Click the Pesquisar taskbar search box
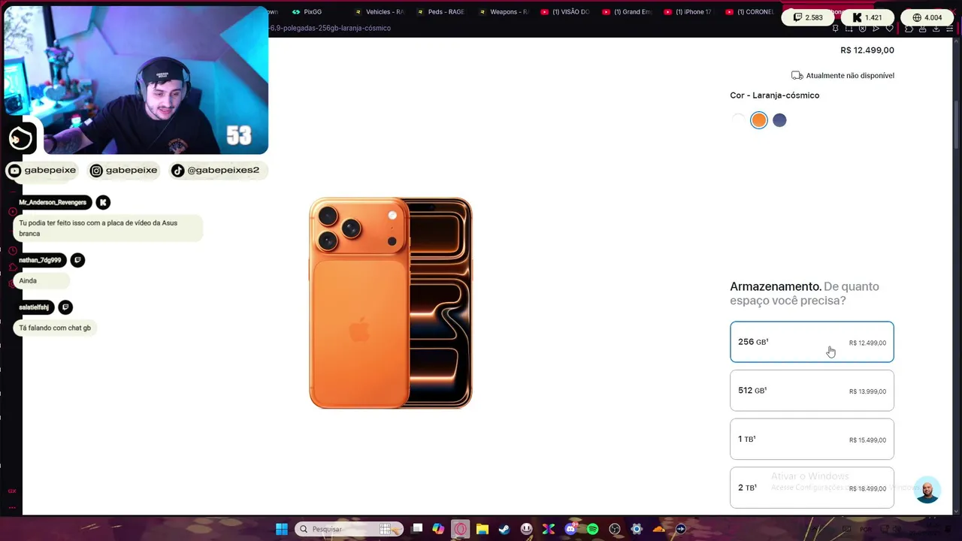Viewport: 962px width, 541px height. click(349, 529)
